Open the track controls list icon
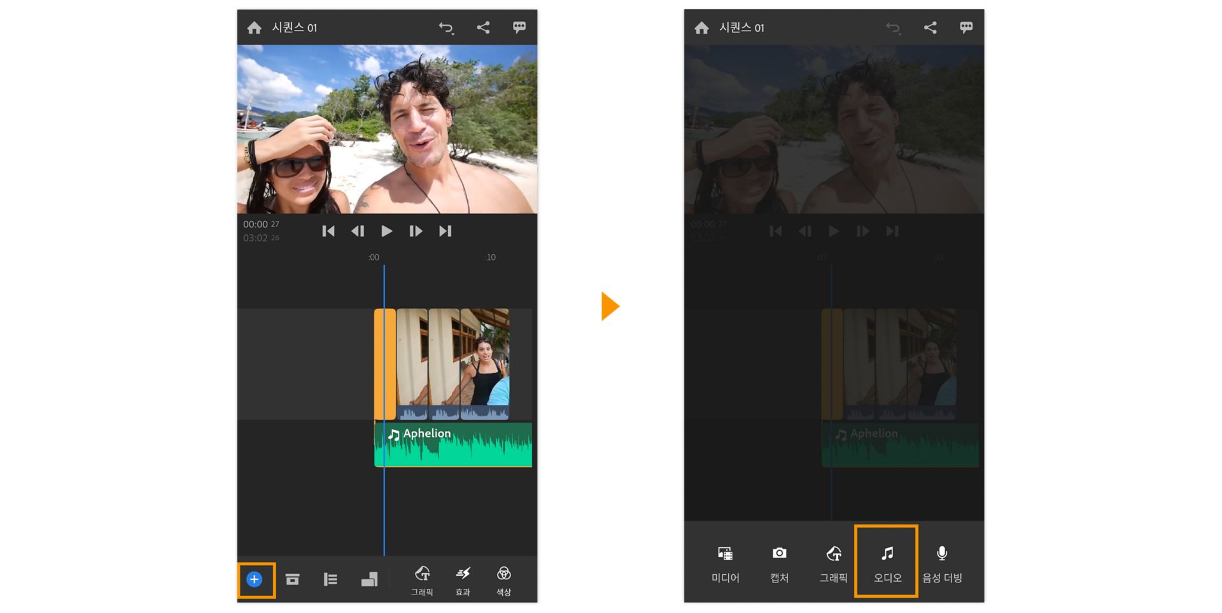The width and height of the screenshot is (1222, 613). (x=330, y=579)
